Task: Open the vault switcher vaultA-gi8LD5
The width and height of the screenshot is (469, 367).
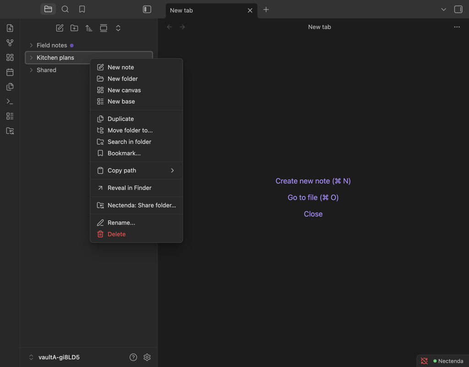Action: [55, 357]
